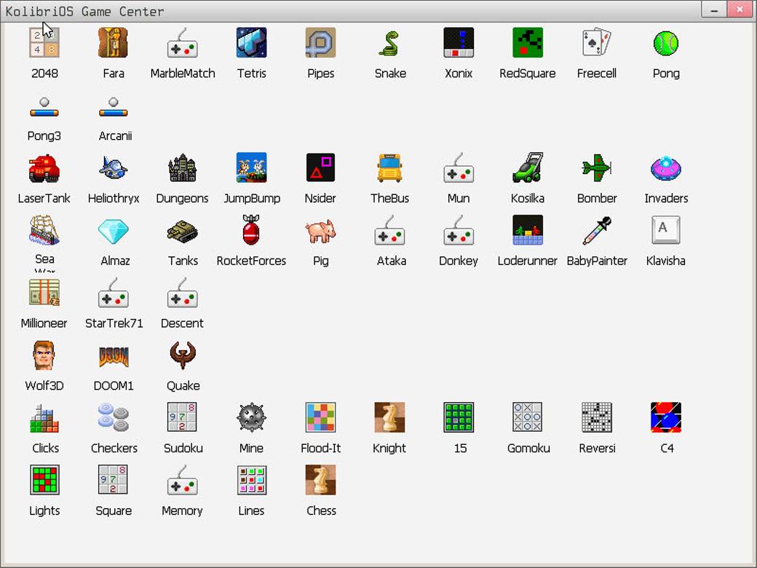Viewport: 757px width, 568px height.
Task: Launch the Mine spiked ball icon
Action: (x=252, y=417)
